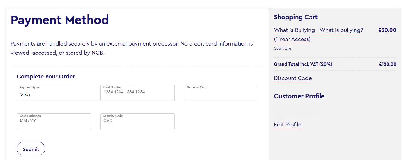409x160 pixels.
Task: Click the '(1 Year Access)' link text
Action: (x=292, y=39)
